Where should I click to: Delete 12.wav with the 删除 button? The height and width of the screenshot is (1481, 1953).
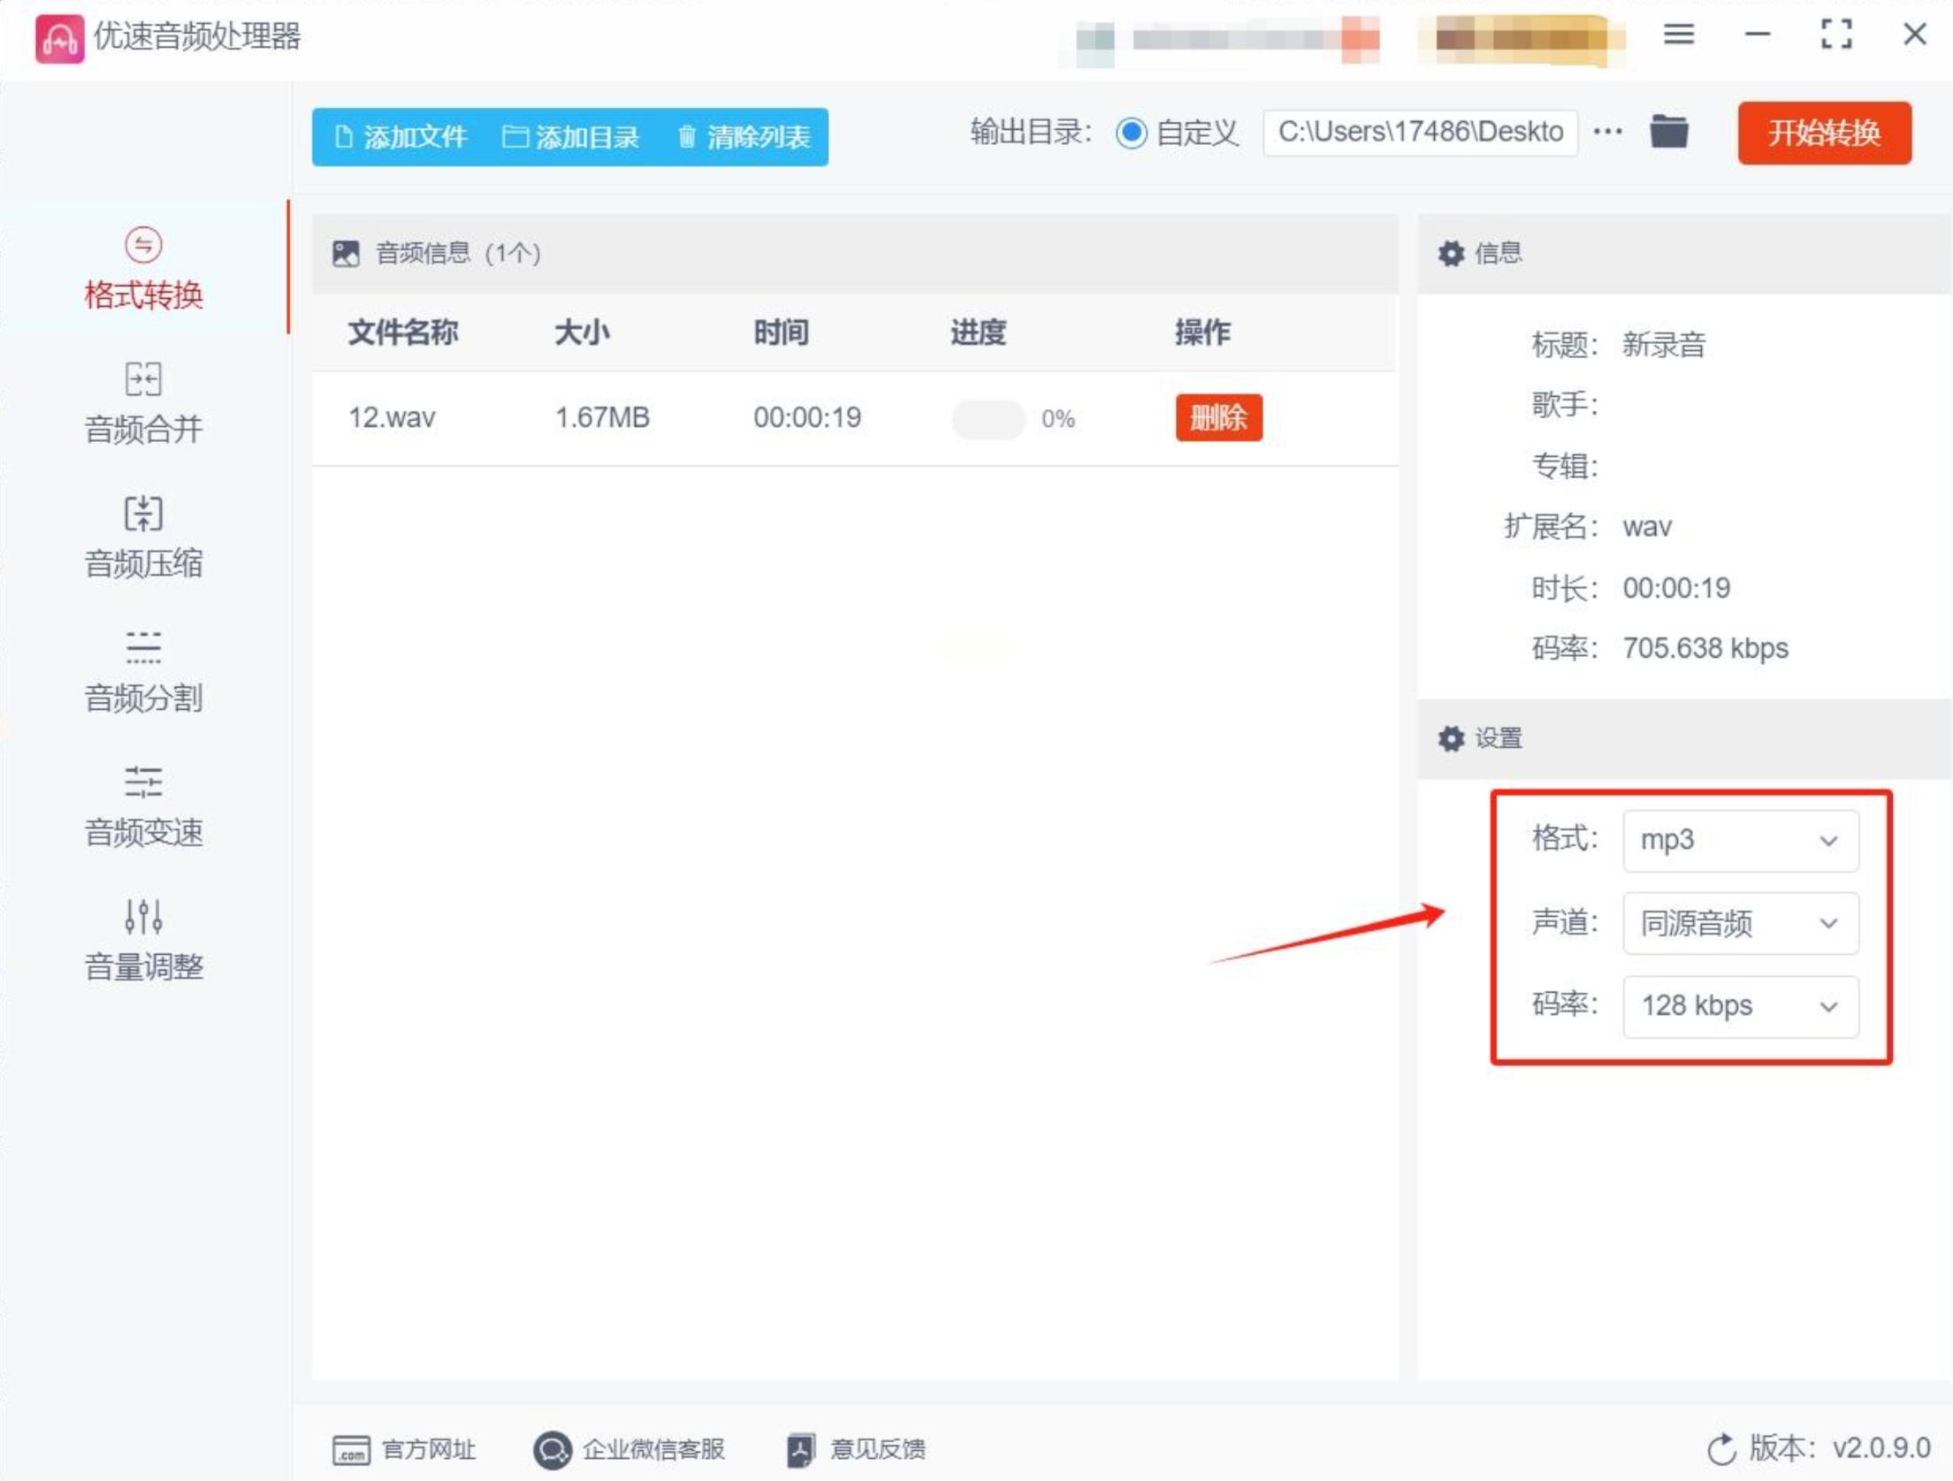(x=1218, y=417)
